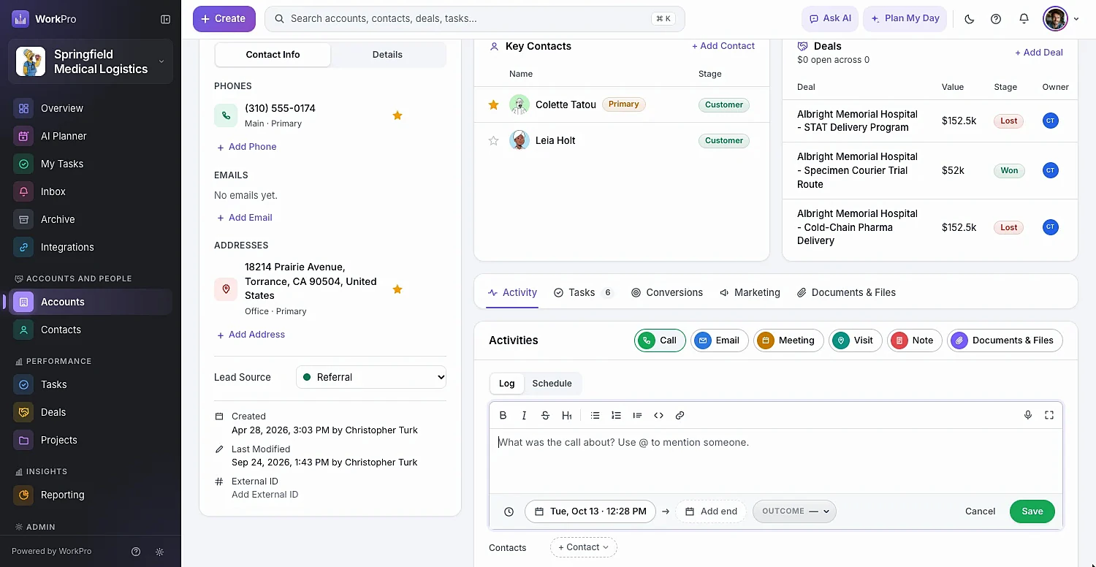Open the help question mark icon in top bar

tap(996, 19)
